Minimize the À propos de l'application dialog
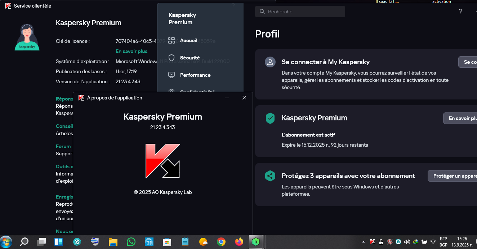The image size is (477, 249). [227, 98]
